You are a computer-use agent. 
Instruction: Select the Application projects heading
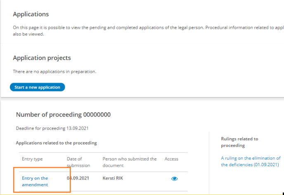[42, 58]
